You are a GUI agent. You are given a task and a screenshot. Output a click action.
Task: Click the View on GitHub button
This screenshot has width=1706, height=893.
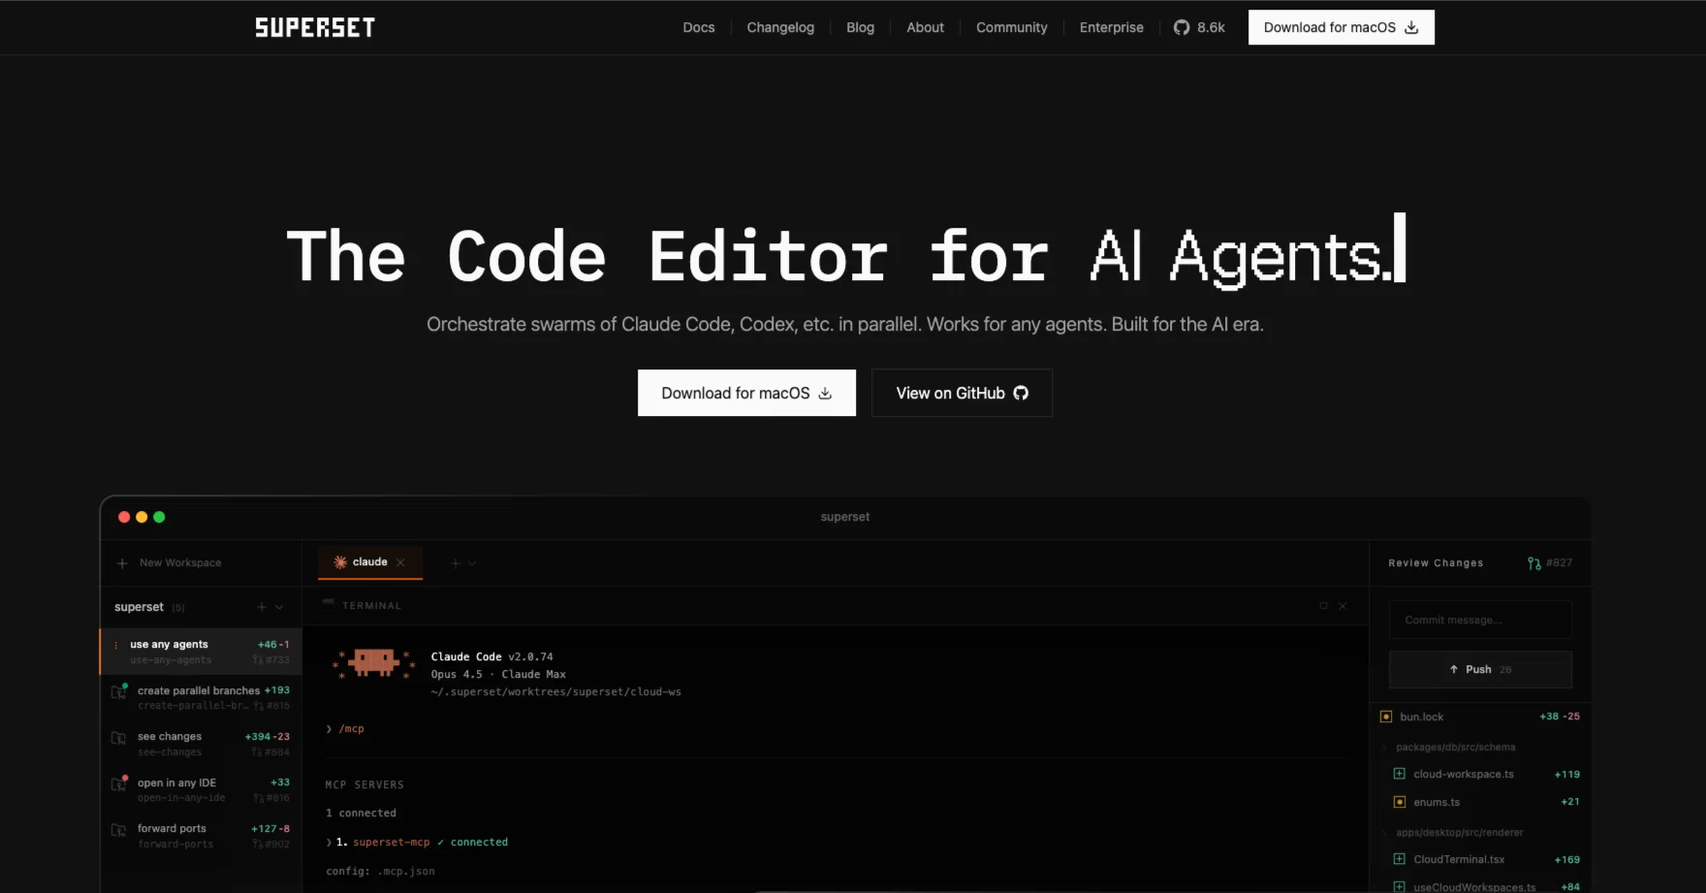pos(962,393)
